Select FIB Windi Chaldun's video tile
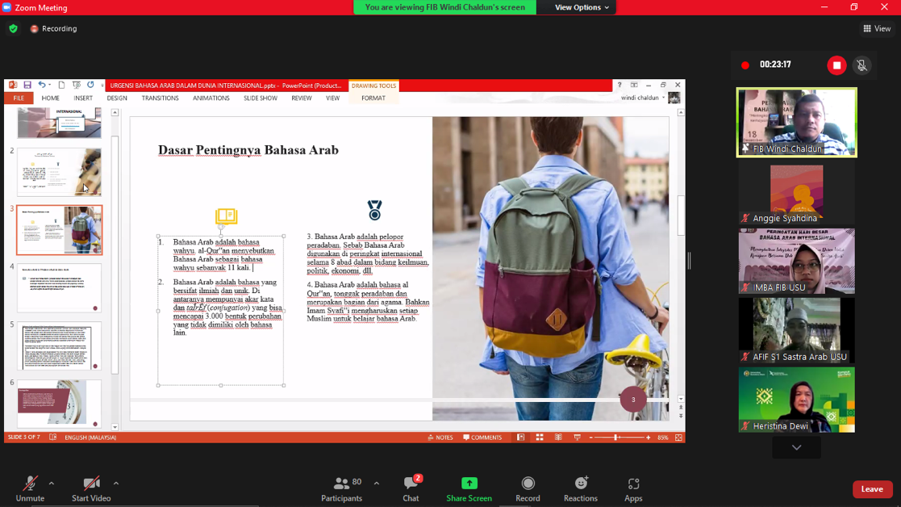The height and width of the screenshot is (507, 901). 796,122
